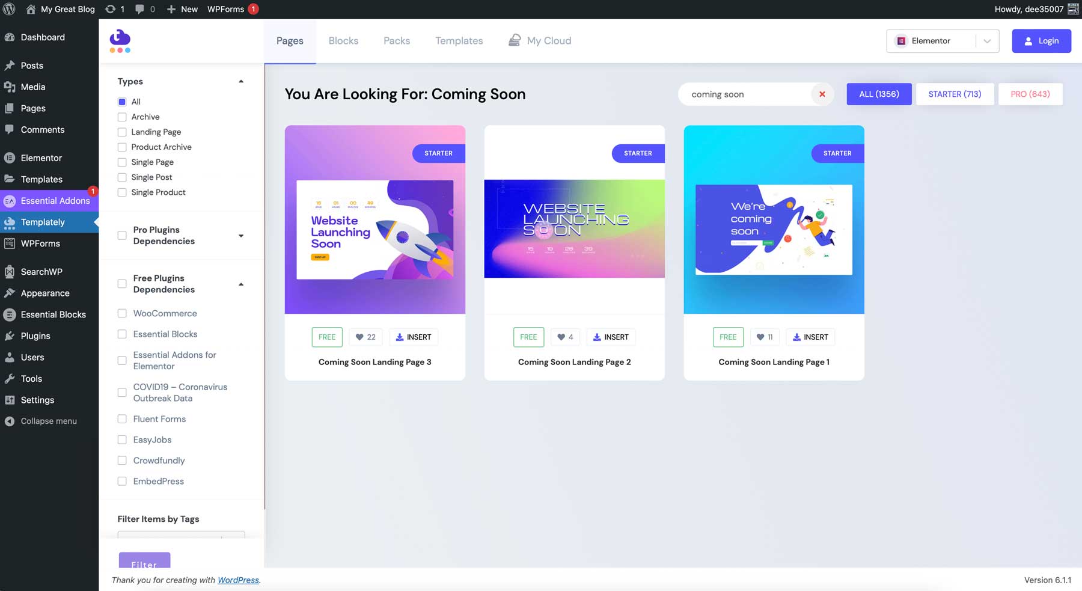Select the WPForms sidebar icon
This screenshot has height=591, width=1082.
coord(10,243)
